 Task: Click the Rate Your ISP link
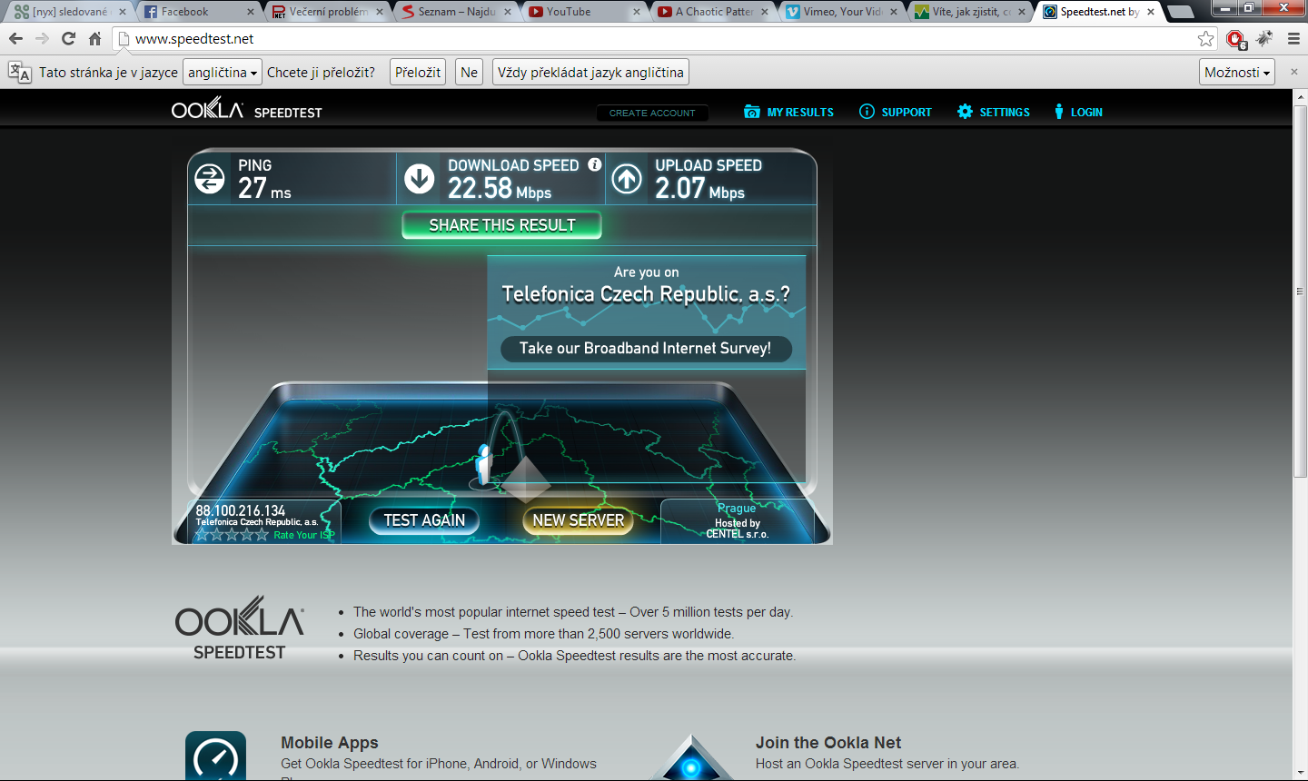303,535
